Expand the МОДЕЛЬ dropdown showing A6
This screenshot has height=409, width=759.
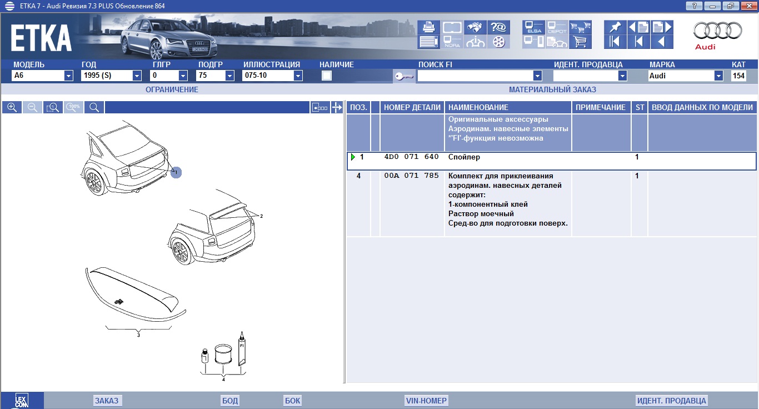68,76
